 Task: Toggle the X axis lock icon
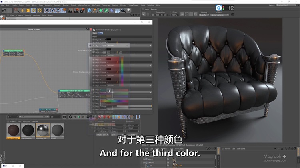point(47,10)
